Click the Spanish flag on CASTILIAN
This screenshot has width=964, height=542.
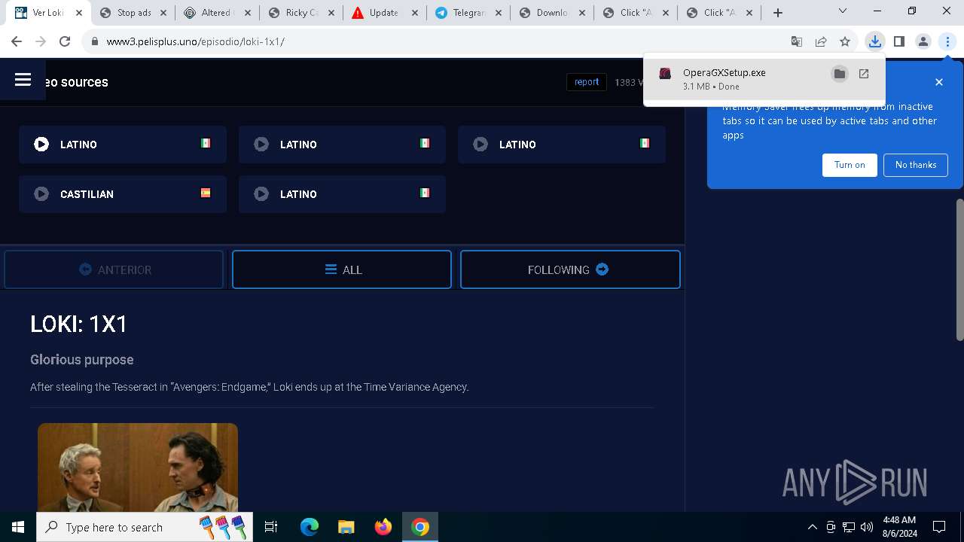tap(205, 193)
